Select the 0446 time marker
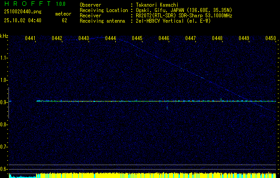Screen dimensions: 280x178 [x=164, y=39]
